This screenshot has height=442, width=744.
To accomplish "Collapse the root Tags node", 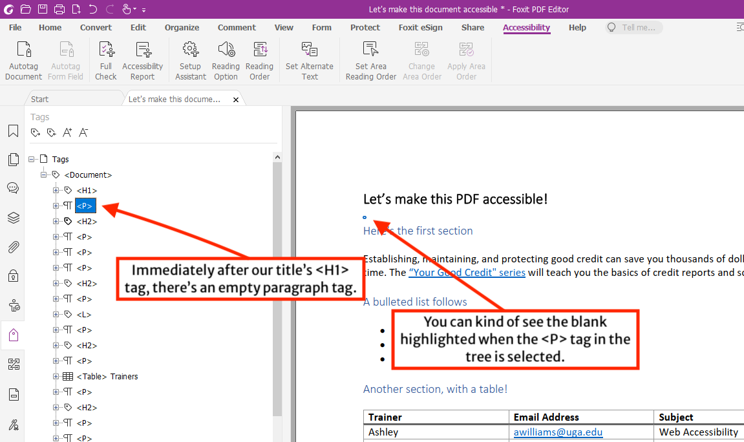I will [31, 158].
